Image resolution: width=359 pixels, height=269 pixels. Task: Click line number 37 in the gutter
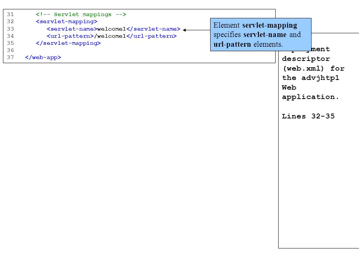pyautogui.click(x=10, y=57)
